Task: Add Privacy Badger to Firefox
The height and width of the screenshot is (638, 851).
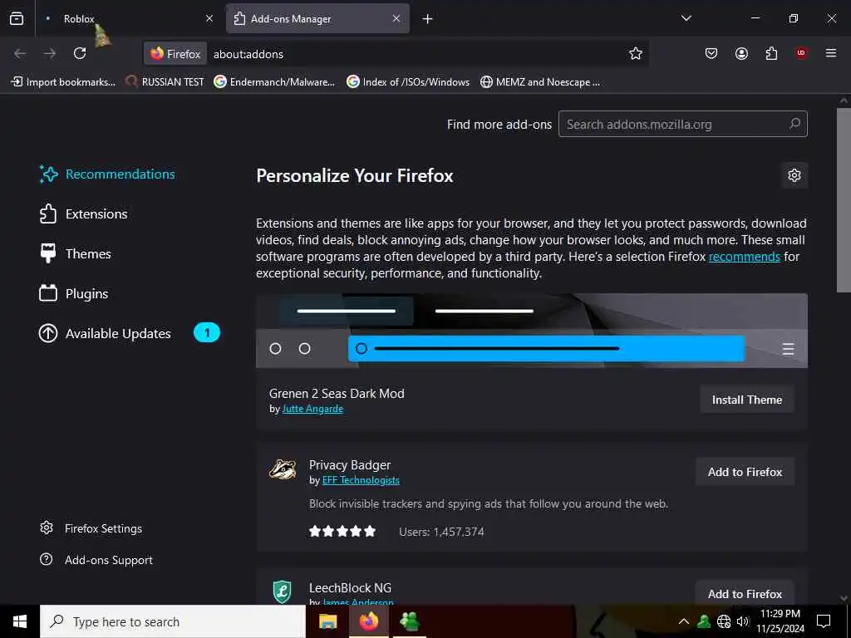Action: pyautogui.click(x=745, y=472)
